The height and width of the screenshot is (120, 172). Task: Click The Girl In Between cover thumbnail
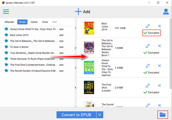tap(89, 48)
